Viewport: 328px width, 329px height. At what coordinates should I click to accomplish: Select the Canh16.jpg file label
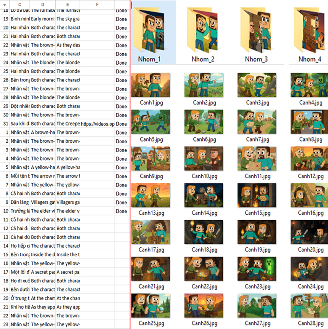pos(311,213)
